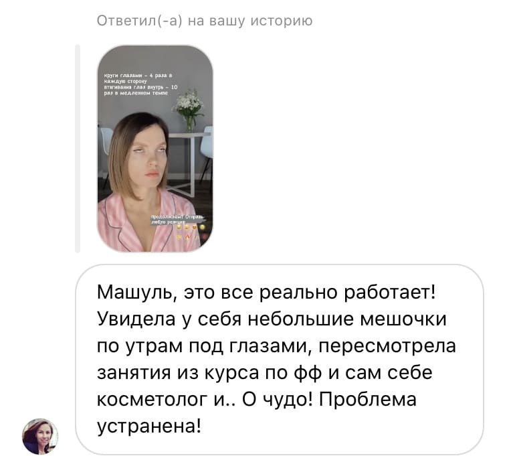
Task: Tap the heart-eyes emoji in story reactions
Action: click(195, 228)
